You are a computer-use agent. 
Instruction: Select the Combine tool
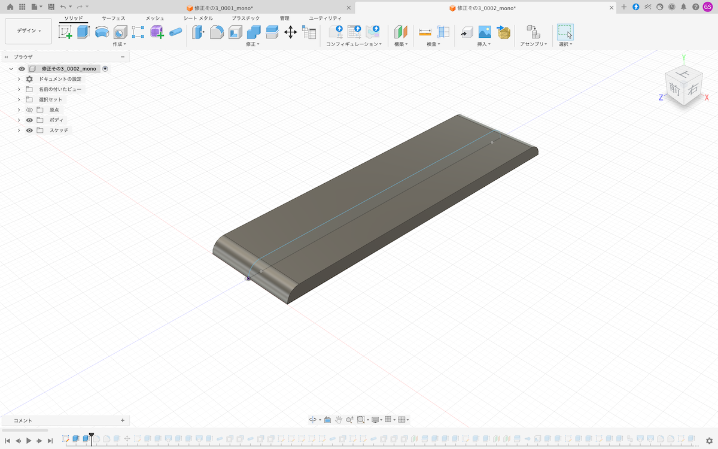254,32
